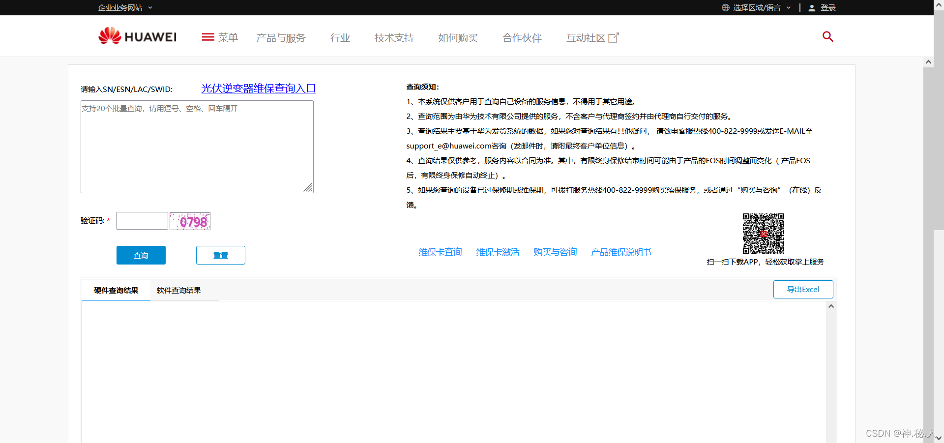Click the 重置 reset button
This screenshot has width=944, height=443.
point(221,255)
